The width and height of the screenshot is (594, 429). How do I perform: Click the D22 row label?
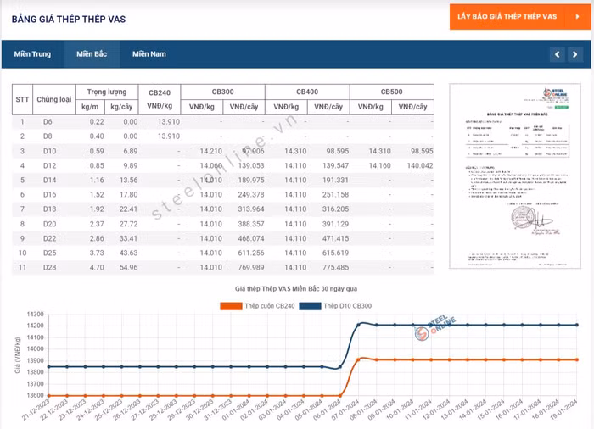click(x=49, y=238)
